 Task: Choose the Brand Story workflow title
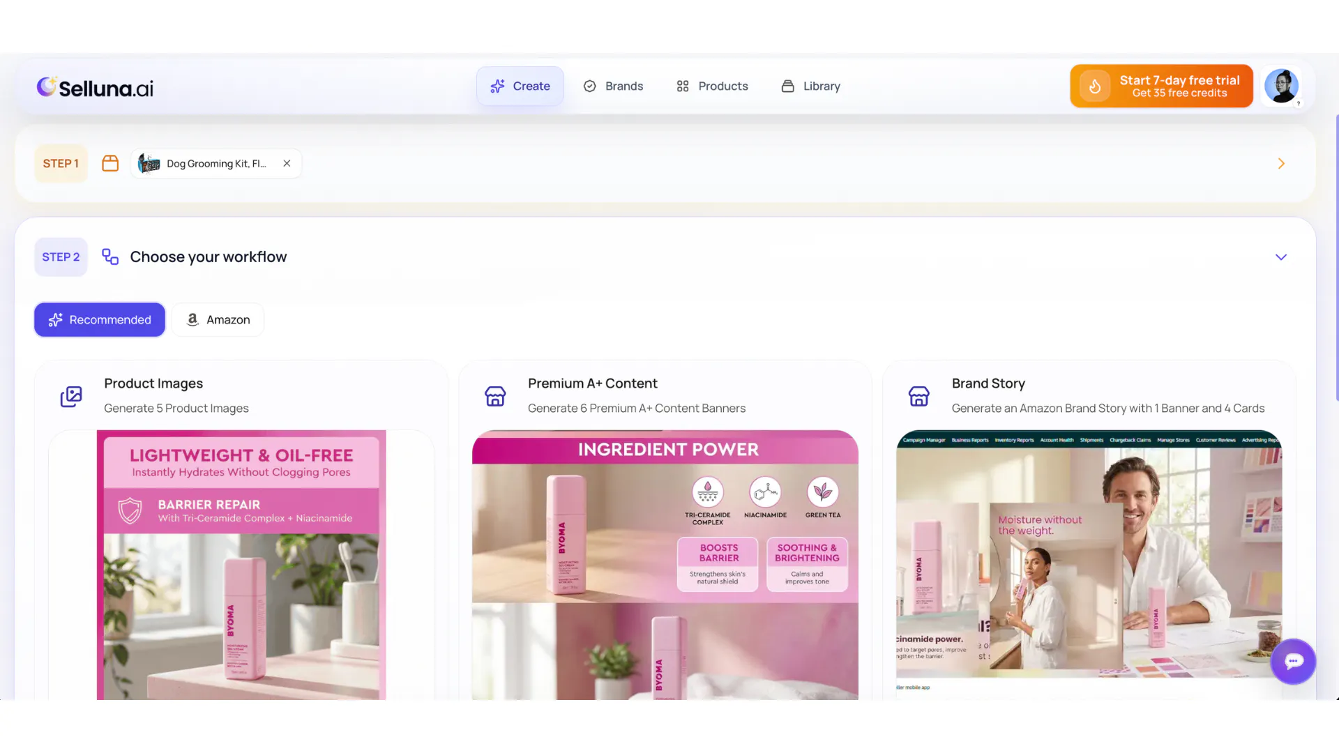point(988,383)
